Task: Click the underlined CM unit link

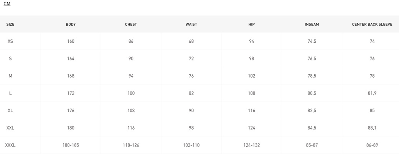Action: (7, 4)
